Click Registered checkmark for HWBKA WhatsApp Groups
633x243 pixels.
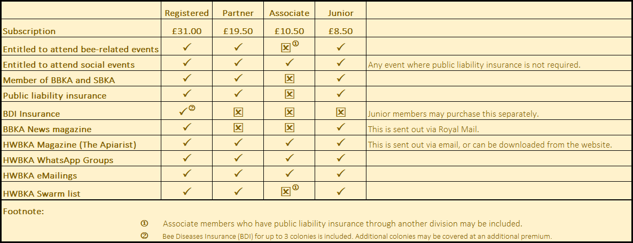[x=187, y=159]
